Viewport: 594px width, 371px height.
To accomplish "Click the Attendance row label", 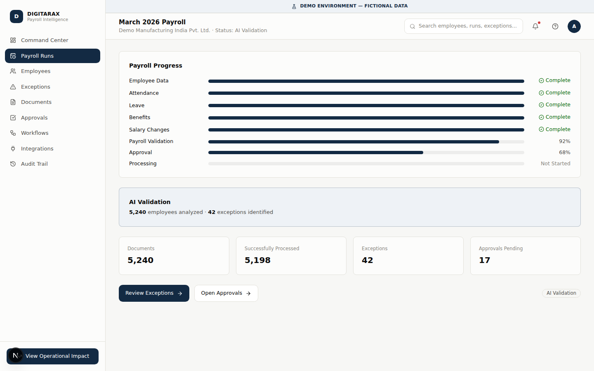I will (x=144, y=93).
